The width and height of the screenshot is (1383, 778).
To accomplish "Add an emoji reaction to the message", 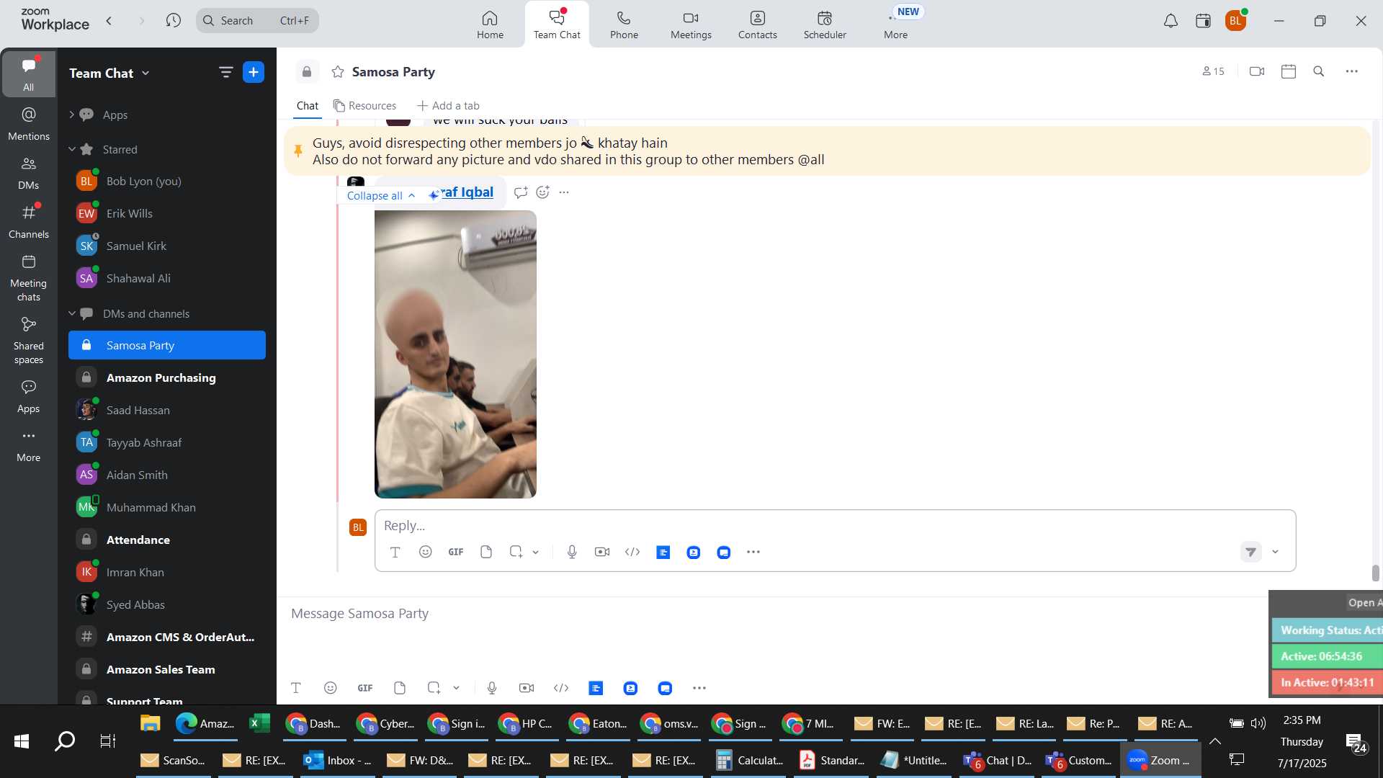I will click(542, 192).
